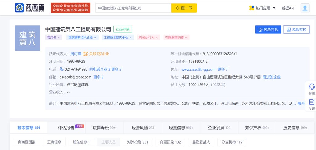This screenshot has width=316, height=150.
Task: Show more websites 更多 7
Action: tap(222, 69)
